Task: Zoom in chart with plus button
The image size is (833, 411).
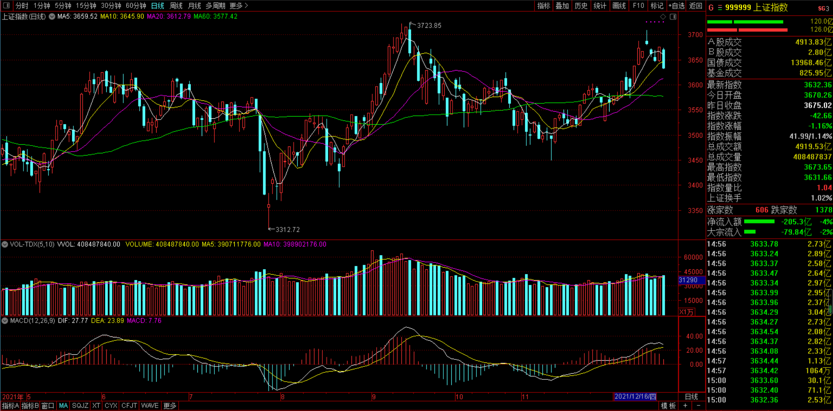Action: [685, 406]
